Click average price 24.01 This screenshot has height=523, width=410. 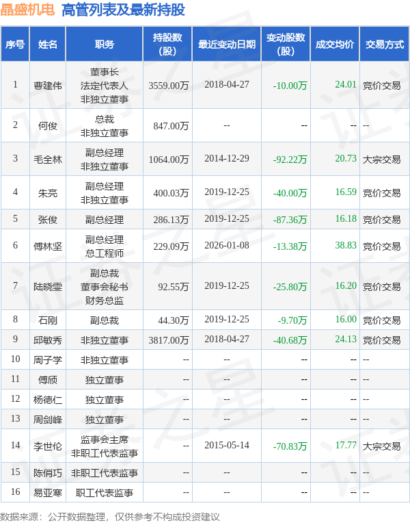(x=346, y=84)
